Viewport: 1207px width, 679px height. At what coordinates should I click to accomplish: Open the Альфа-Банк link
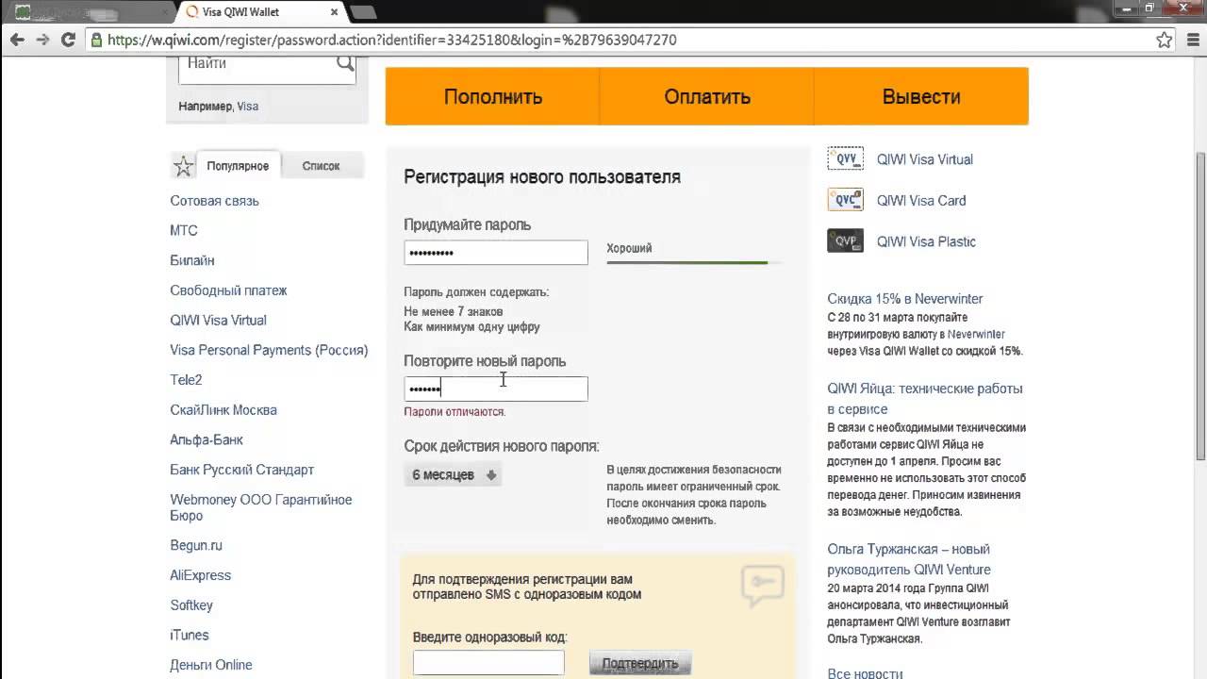pyautogui.click(x=207, y=439)
